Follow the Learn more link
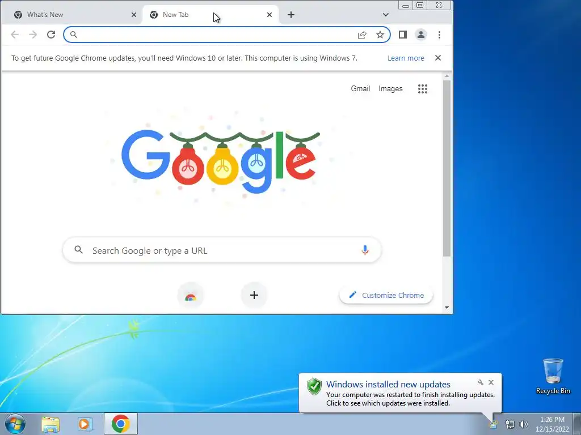The width and height of the screenshot is (581, 435). pyautogui.click(x=406, y=58)
